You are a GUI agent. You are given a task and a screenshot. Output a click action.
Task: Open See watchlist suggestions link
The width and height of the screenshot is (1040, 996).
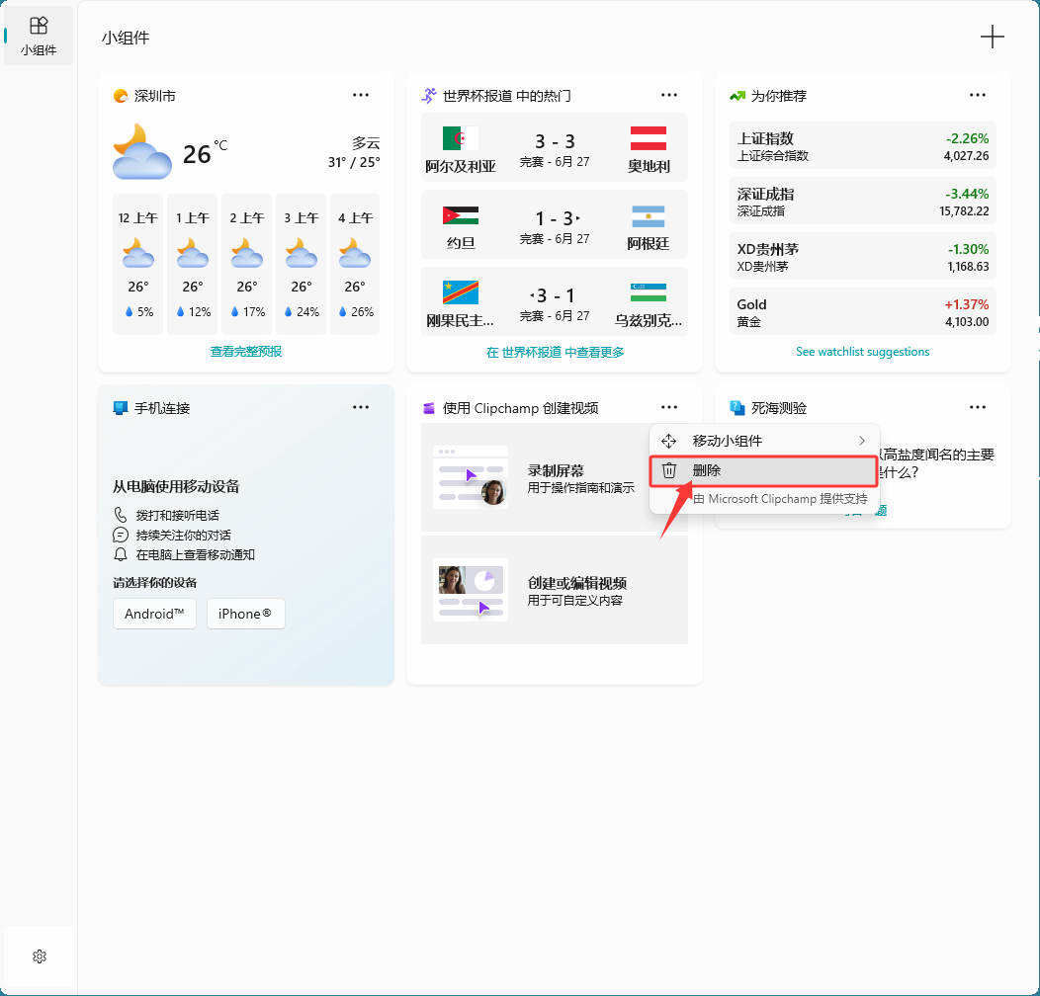click(862, 352)
